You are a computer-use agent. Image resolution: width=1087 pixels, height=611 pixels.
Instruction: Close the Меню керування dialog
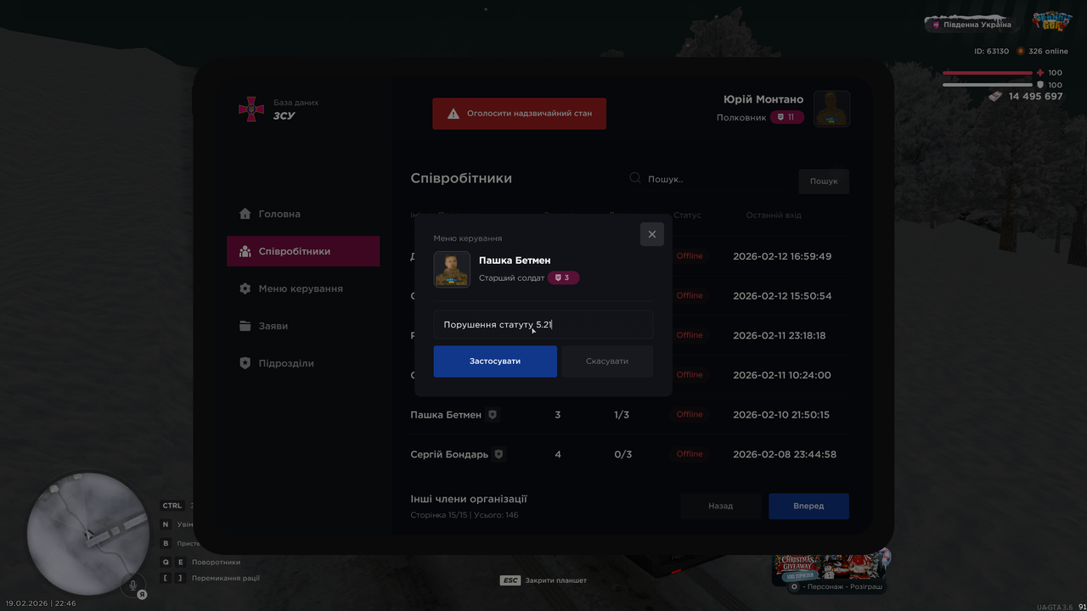pos(652,234)
